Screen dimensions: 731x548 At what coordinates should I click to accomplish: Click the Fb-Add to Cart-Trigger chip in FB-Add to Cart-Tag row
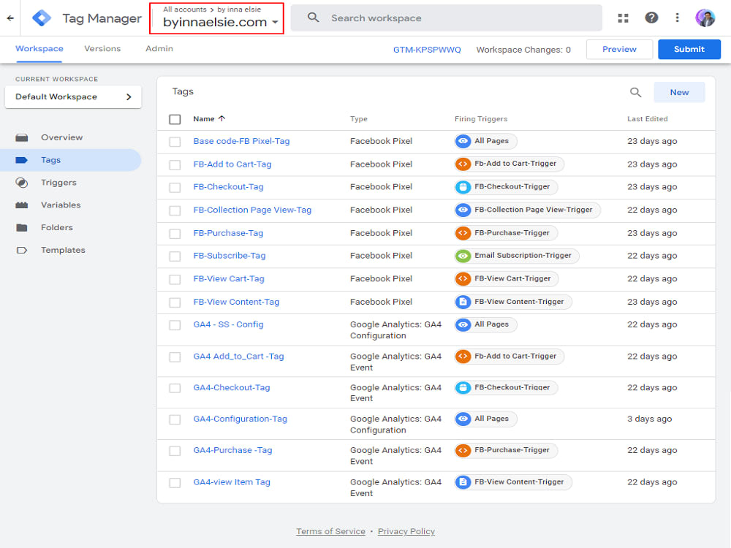click(x=509, y=164)
